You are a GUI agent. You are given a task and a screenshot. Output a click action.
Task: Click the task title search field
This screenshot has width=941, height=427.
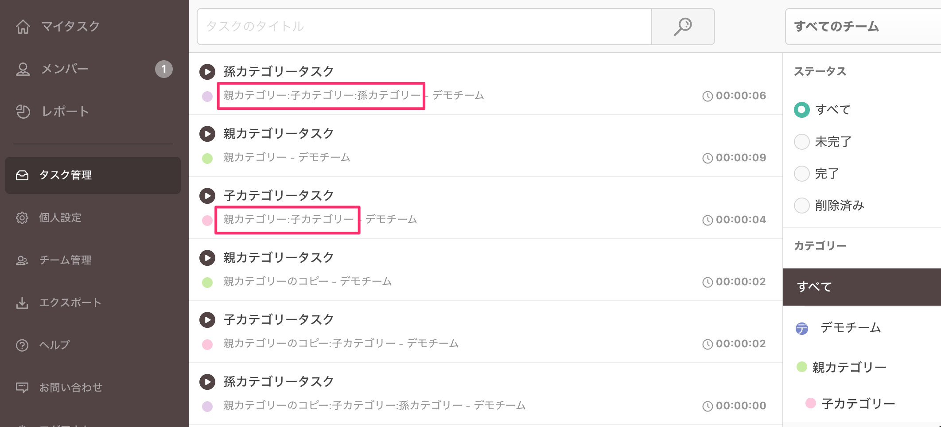click(x=424, y=27)
